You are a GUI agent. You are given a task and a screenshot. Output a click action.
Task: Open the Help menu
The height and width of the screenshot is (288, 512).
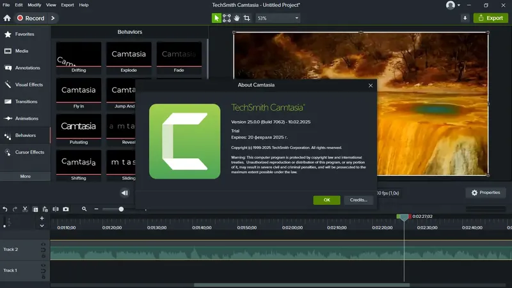[x=84, y=5]
